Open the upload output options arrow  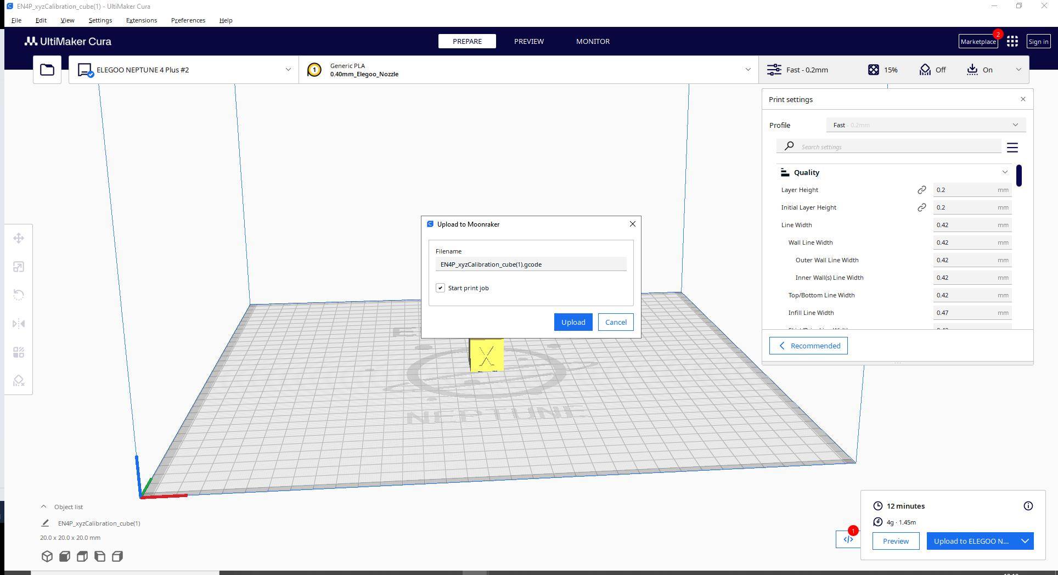(x=1025, y=541)
